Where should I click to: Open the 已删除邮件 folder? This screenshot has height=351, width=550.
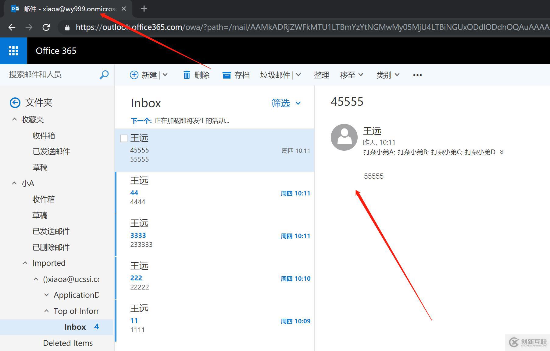[51, 247]
